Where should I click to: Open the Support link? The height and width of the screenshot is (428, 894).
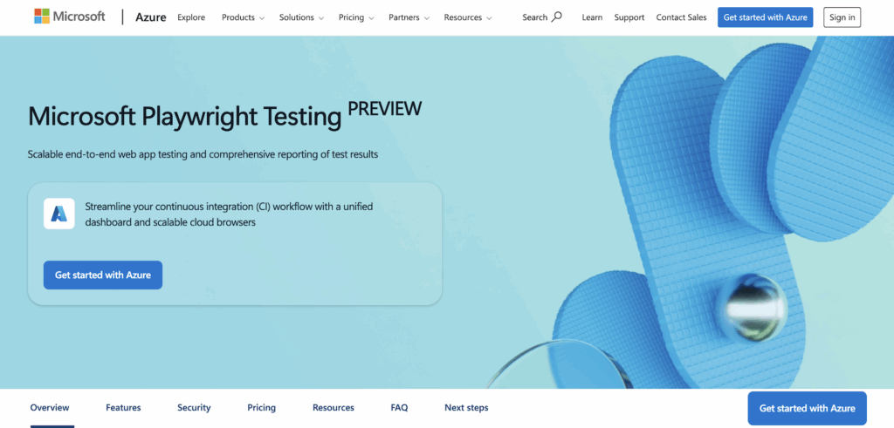coord(629,17)
